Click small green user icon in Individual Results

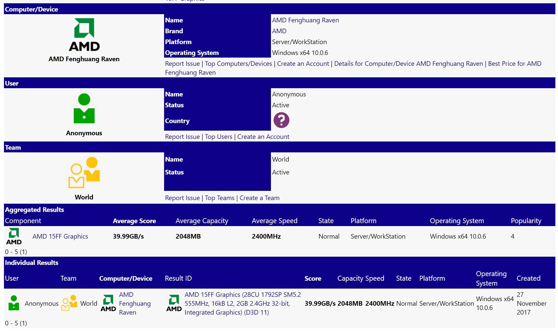(13, 303)
